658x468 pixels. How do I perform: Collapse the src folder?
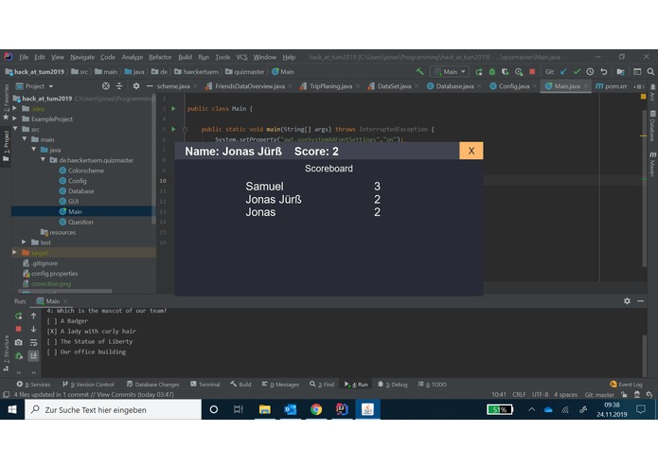[15, 129]
